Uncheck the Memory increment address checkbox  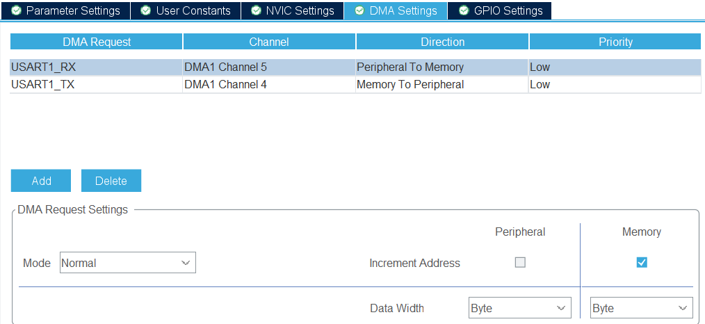[642, 263]
